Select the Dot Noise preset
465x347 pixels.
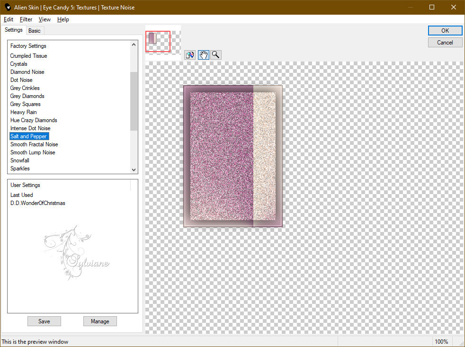[x=21, y=80]
